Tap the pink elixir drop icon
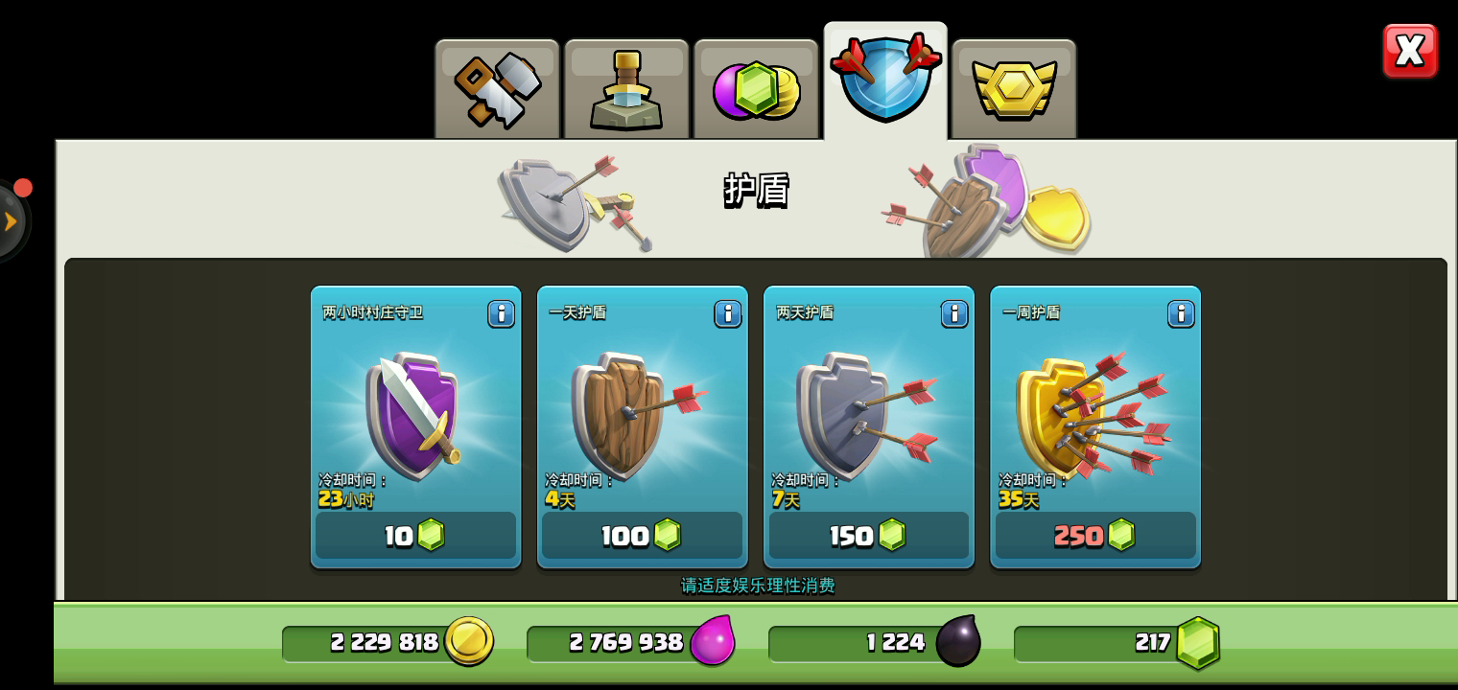The image size is (1458, 690). tap(713, 641)
